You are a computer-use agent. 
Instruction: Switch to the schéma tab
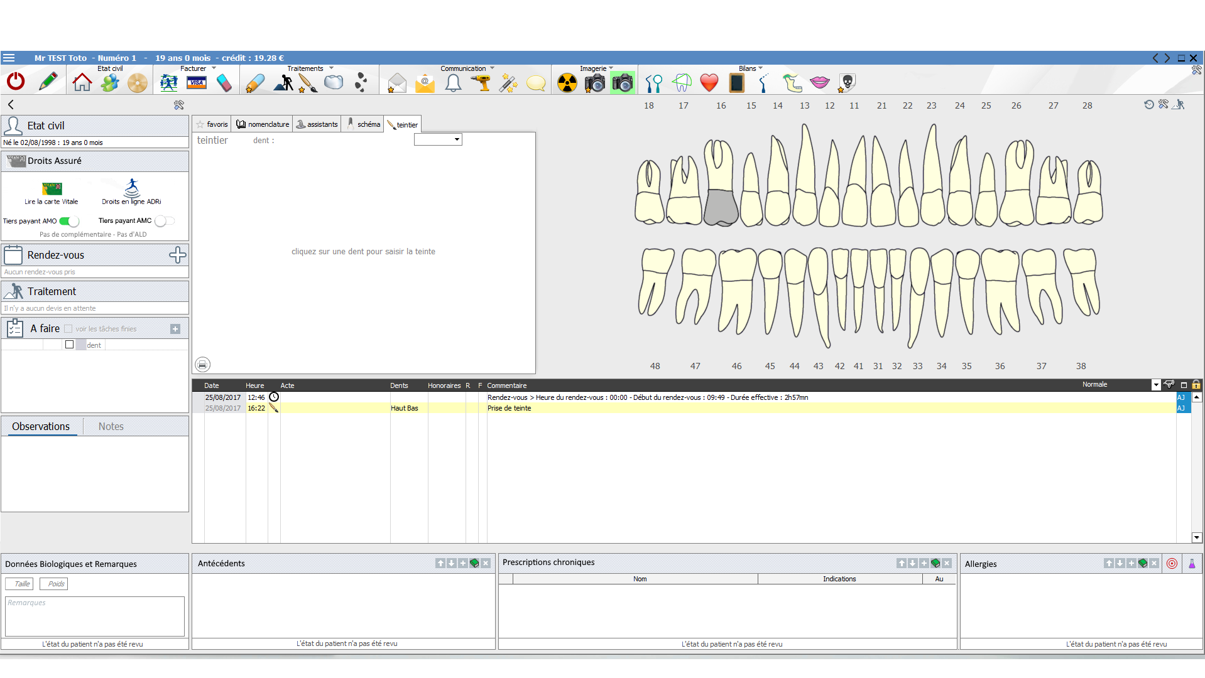[363, 124]
